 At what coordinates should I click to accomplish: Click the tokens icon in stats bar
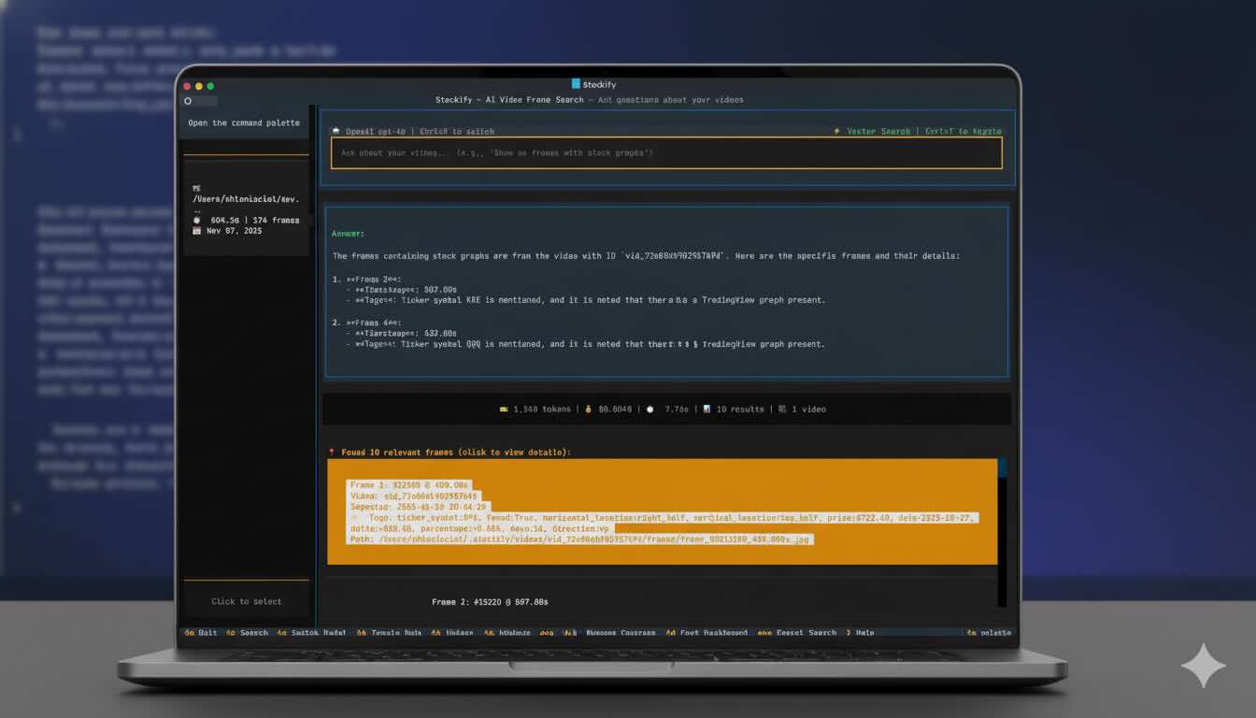click(x=504, y=409)
